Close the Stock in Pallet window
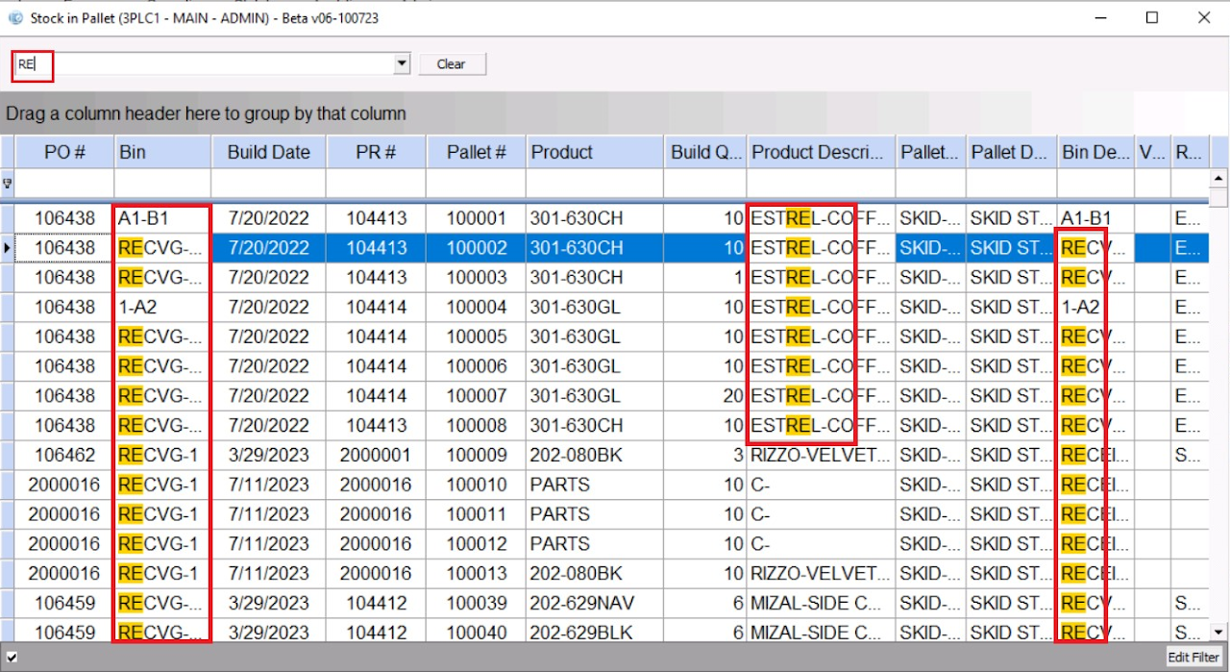 point(1203,17)
